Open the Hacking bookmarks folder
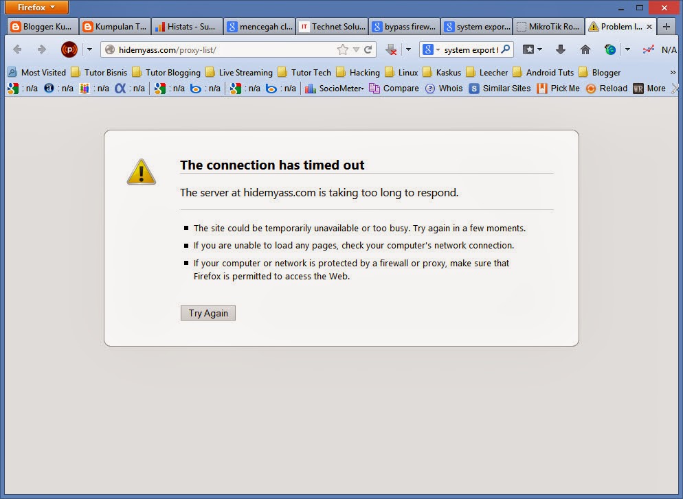Screen dimensions: 683x499 [358, 72]
